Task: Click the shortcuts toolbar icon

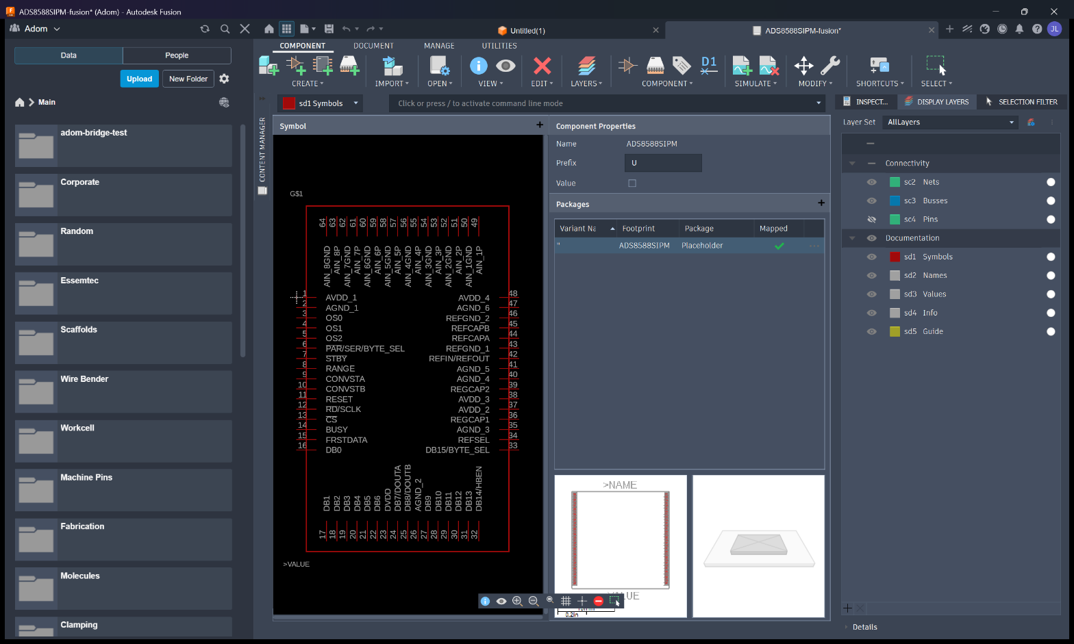Action: (879, 66)
